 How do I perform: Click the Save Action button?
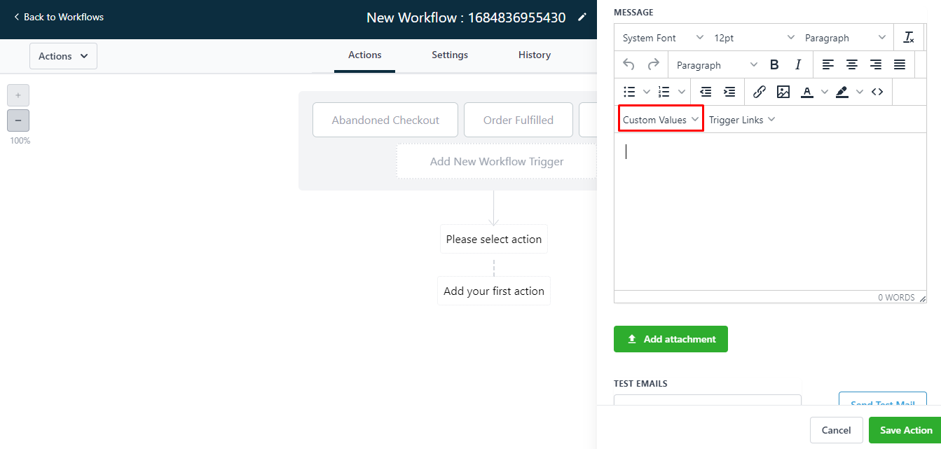tap(906, 430)
